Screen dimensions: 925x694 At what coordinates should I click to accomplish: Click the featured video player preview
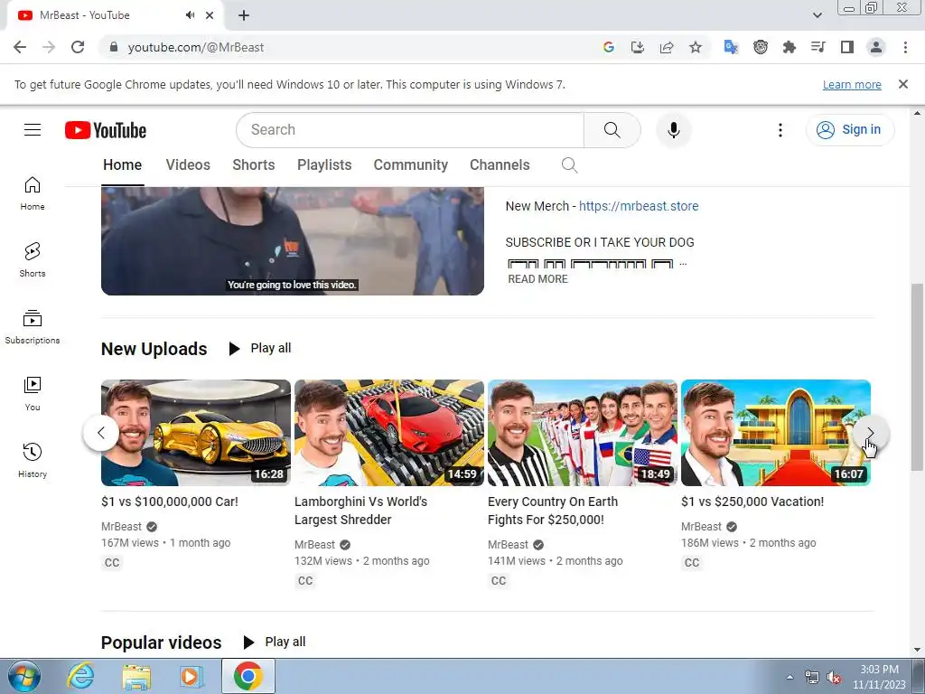pyautogui.click(x=293, y=240)
